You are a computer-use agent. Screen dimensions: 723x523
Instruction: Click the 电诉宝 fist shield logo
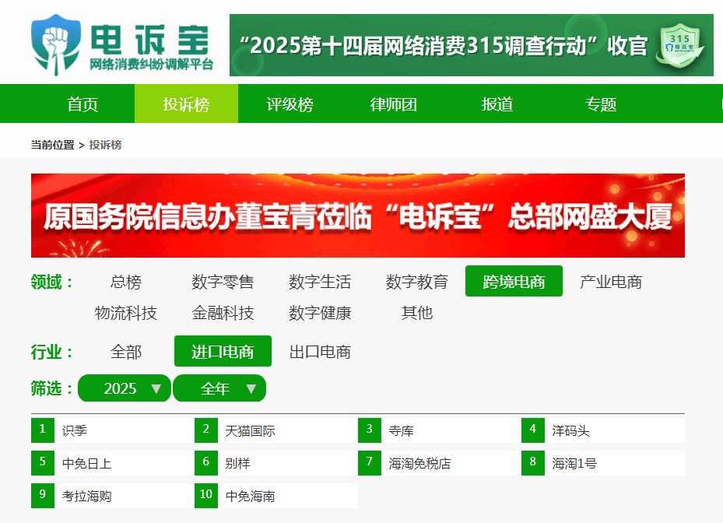tap(56, 43)
